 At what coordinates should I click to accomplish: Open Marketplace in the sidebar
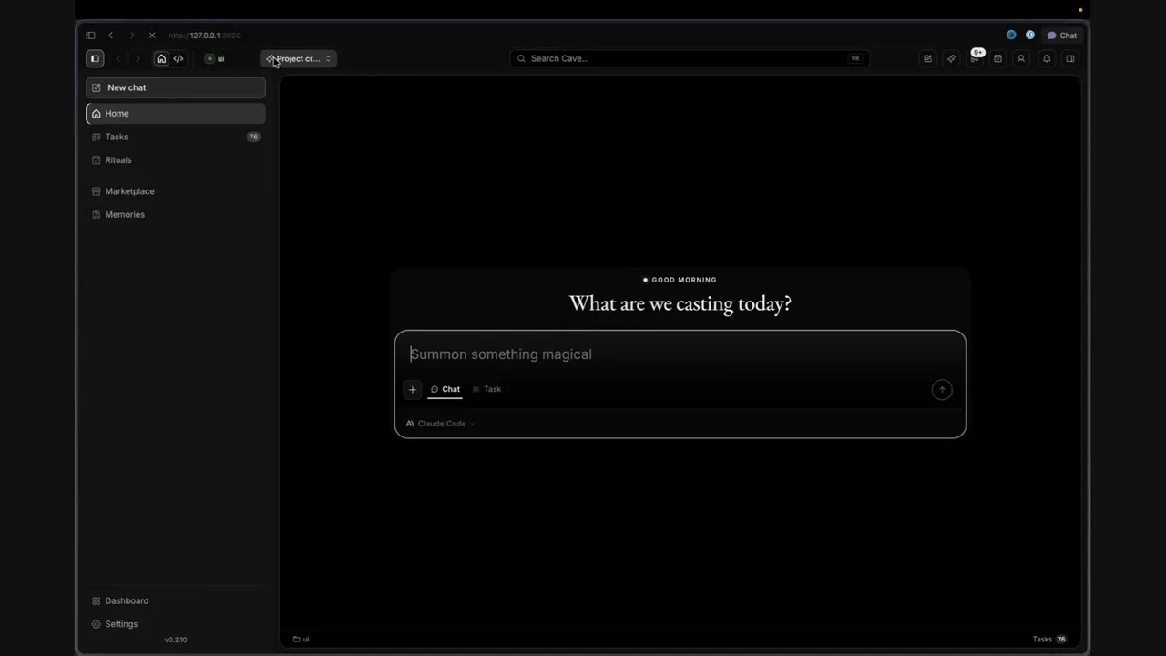point(176,191)
